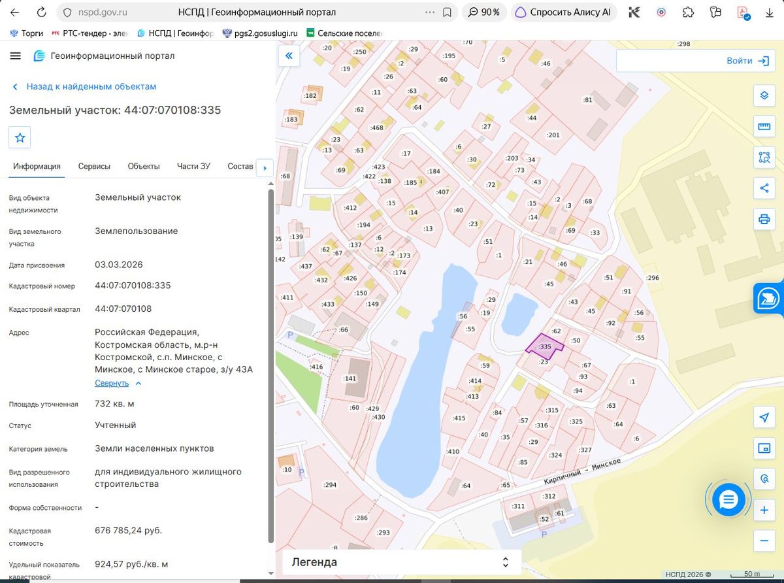Click the Геоинформационный портал logo
This screenshot has width=784, height=583.
tap(104, 56)
